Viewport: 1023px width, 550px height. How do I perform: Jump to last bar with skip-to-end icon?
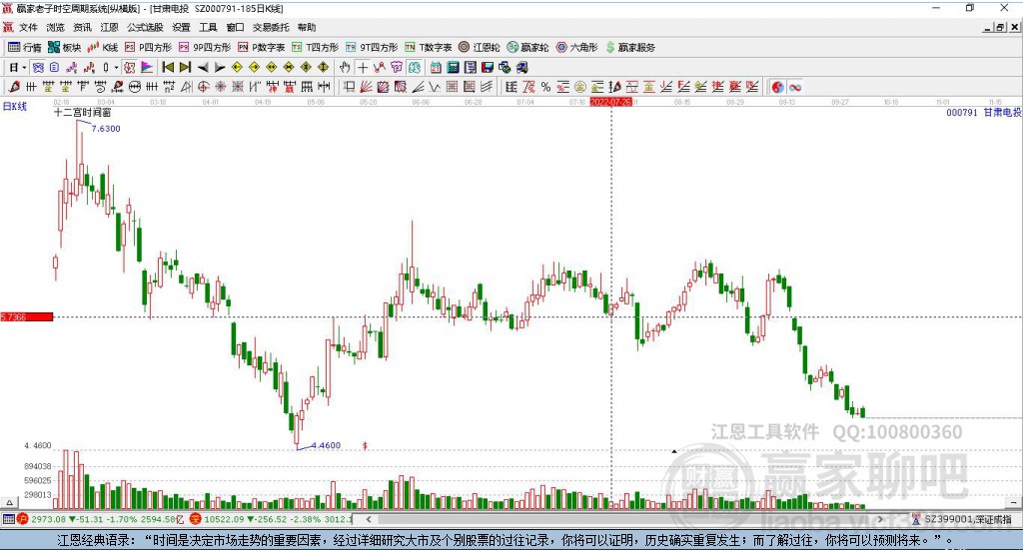(185, 67)
